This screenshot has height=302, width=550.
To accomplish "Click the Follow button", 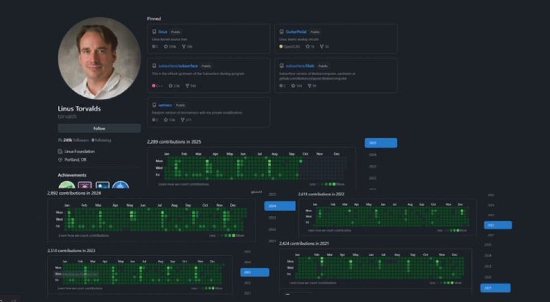I will tap(99, 128).
